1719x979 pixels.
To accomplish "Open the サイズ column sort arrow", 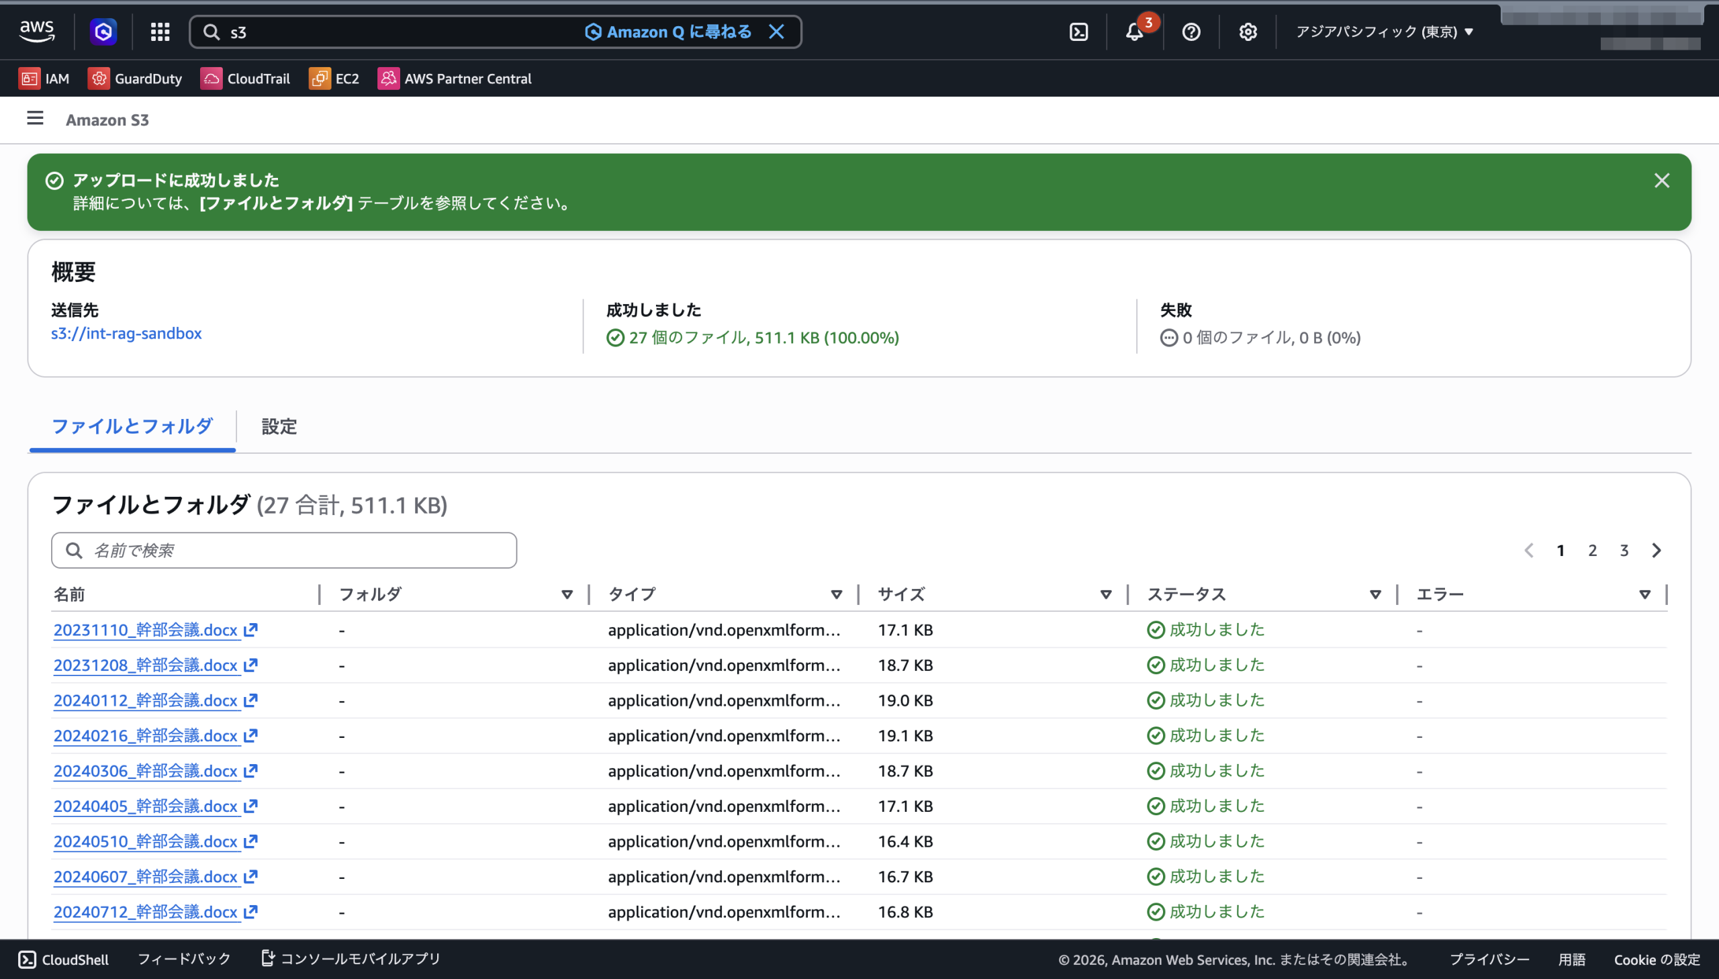I will point(1105,594).
